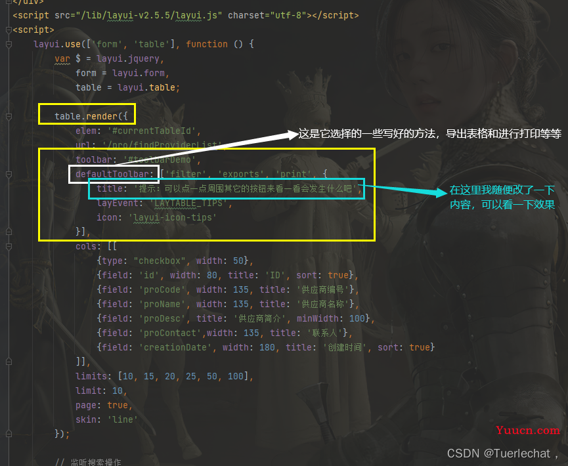The height and width of the screenshot is (466, 568).
Task: Click 'sort: true' in the creationDate row
Action: (x=404, y=348)
